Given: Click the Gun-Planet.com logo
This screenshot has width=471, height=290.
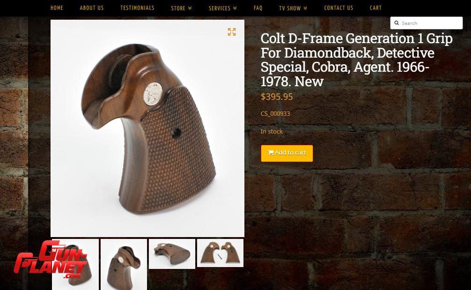Looking at the screenshot, I should tap(51, 259).
